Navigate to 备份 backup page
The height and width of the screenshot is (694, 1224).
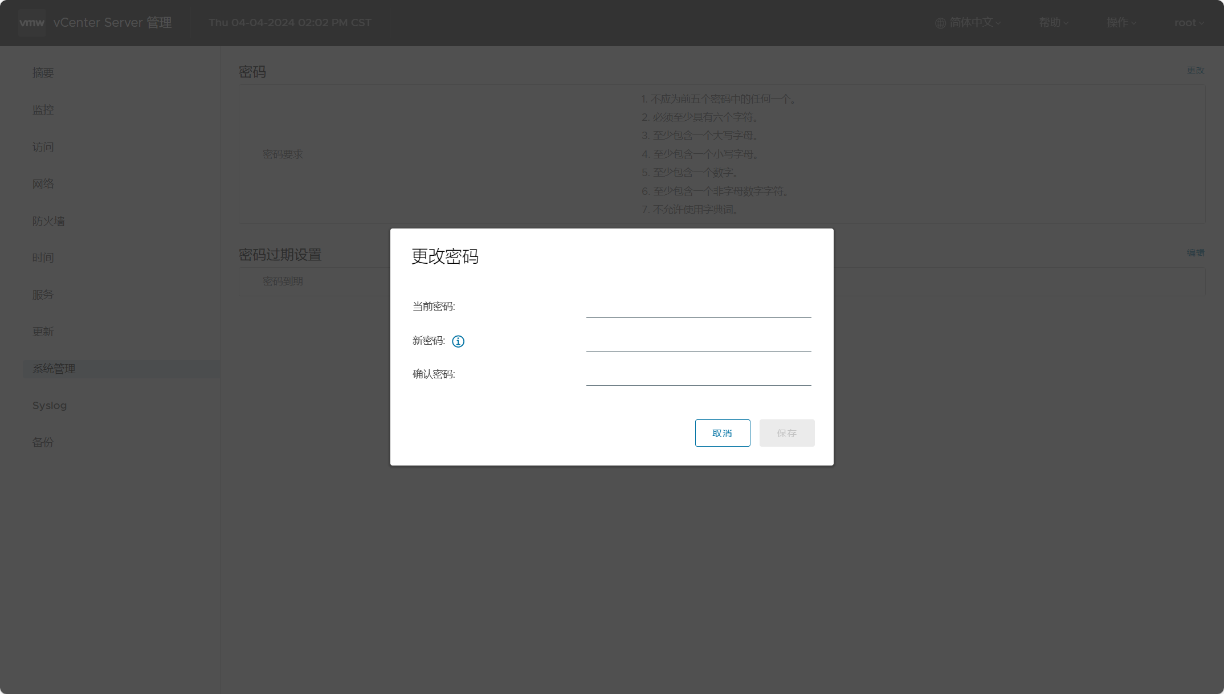[x=43, y=442]
